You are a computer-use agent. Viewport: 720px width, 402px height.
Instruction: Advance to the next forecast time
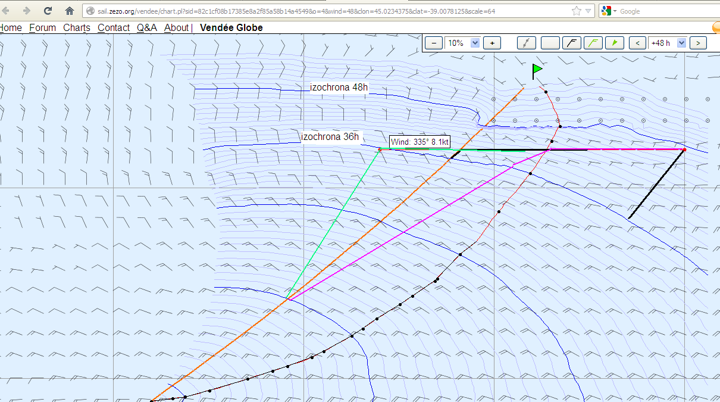pos(698,43)
